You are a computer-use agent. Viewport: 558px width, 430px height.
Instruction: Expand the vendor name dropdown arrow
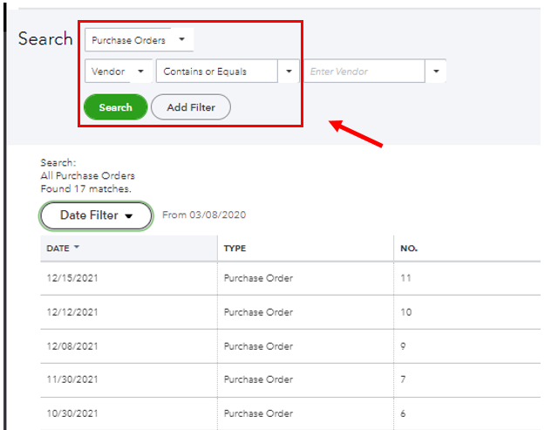(x=436, y=72)
